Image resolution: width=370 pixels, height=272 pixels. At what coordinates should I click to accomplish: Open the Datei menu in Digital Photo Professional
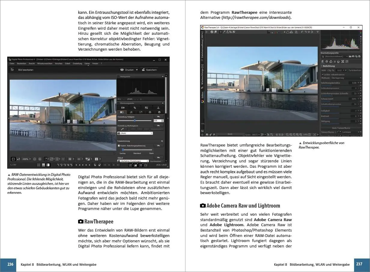12,64
